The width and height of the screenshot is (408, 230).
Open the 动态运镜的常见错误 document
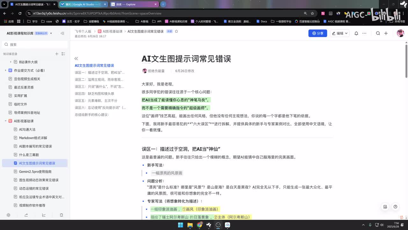coord(34,188)
